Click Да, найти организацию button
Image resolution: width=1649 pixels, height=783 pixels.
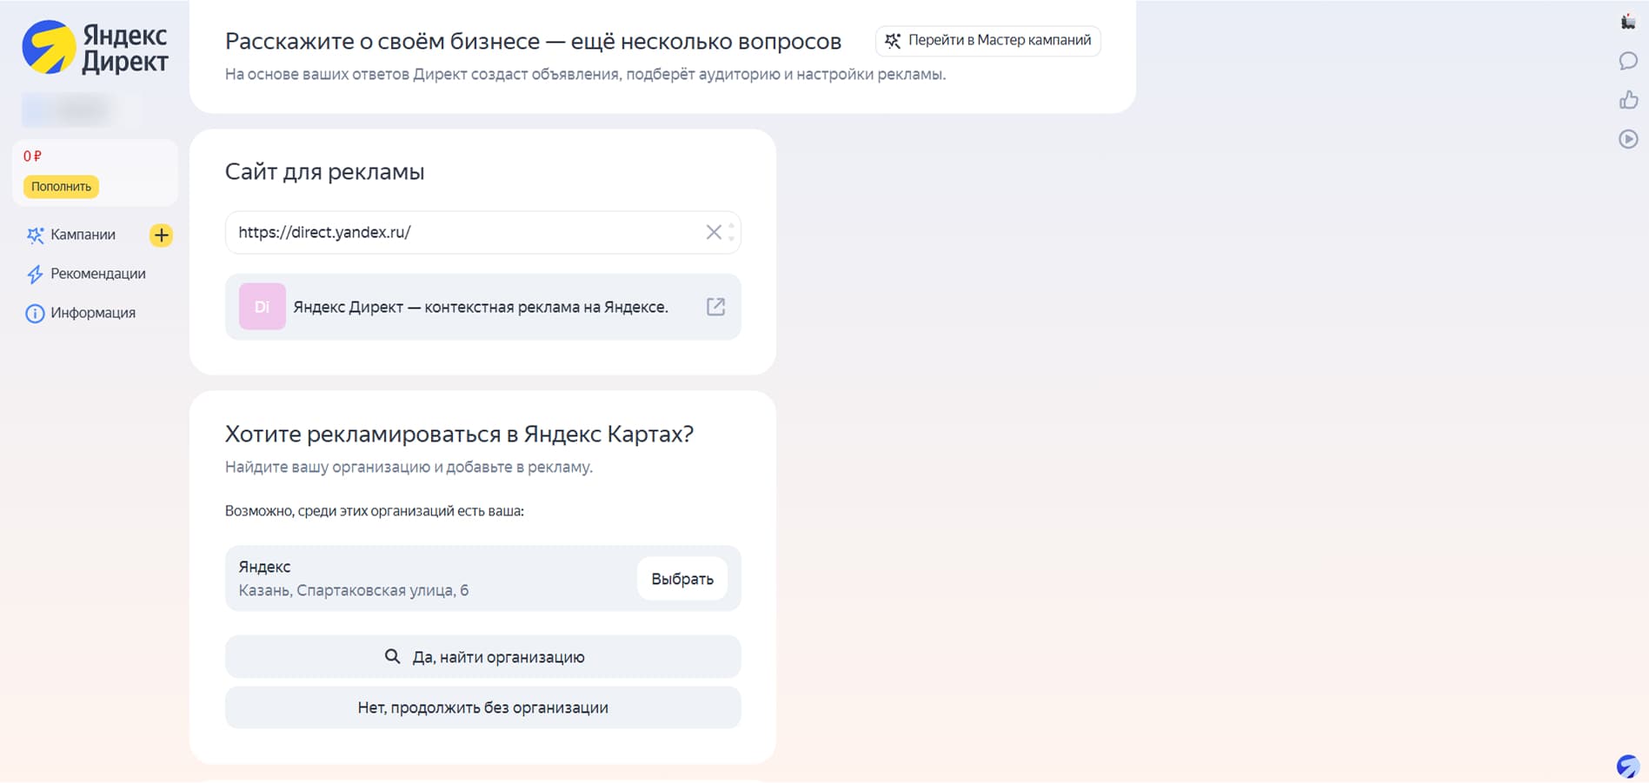(482, 657)
